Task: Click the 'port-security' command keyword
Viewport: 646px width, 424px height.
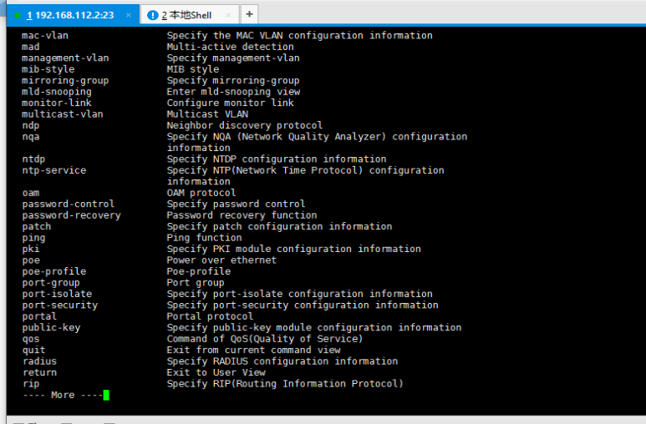Action: (59, 305)
